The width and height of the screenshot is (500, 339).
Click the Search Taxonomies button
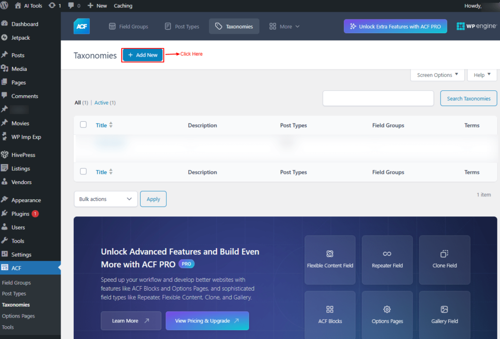tap(468, 98)
